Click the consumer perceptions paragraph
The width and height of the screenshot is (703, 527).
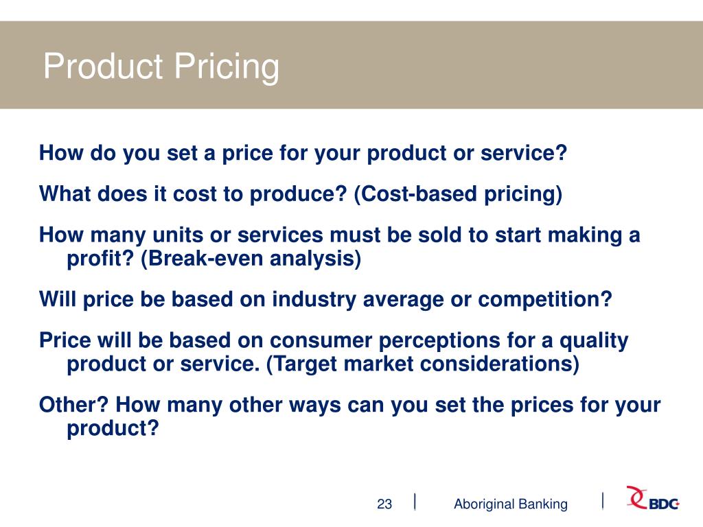334,352
